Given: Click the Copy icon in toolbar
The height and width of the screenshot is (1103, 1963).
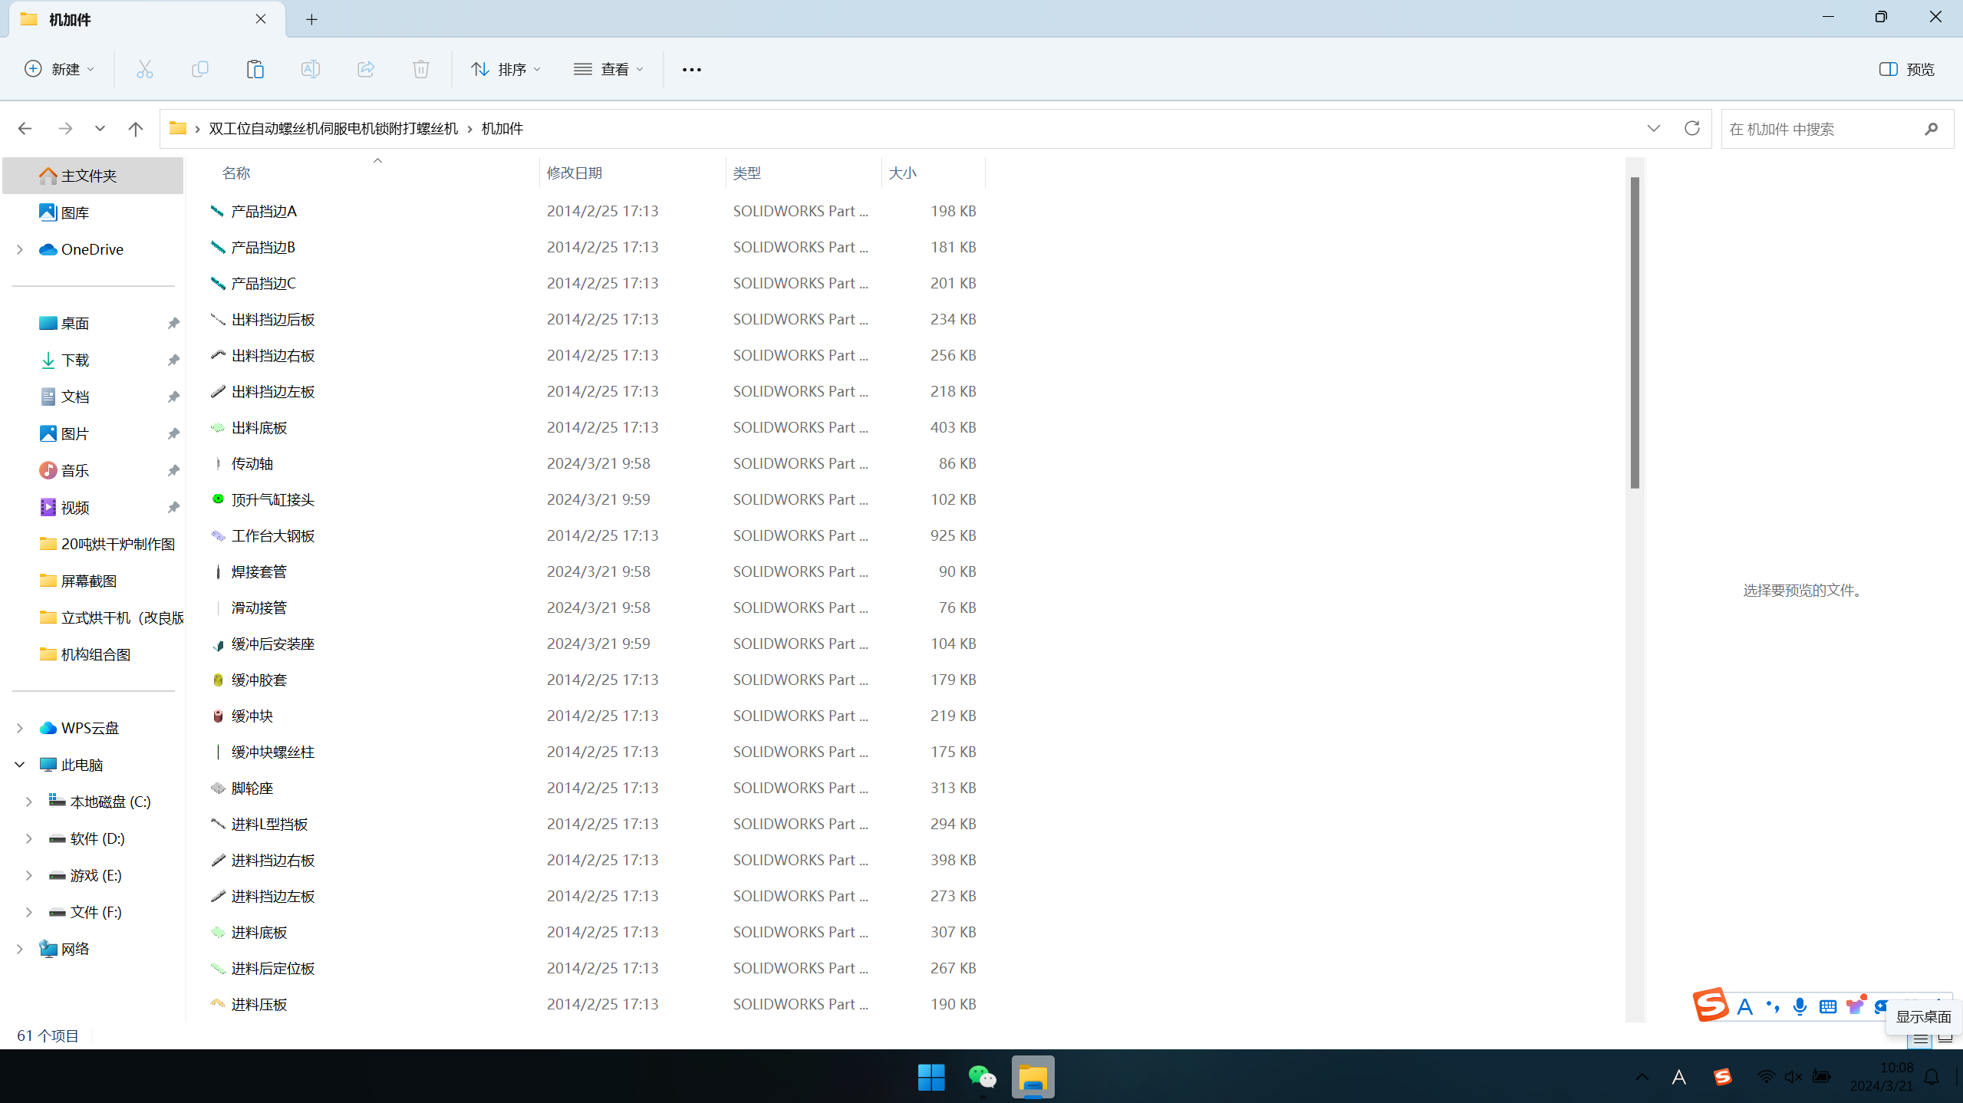Looking at the screenshot, I should 200,69.
